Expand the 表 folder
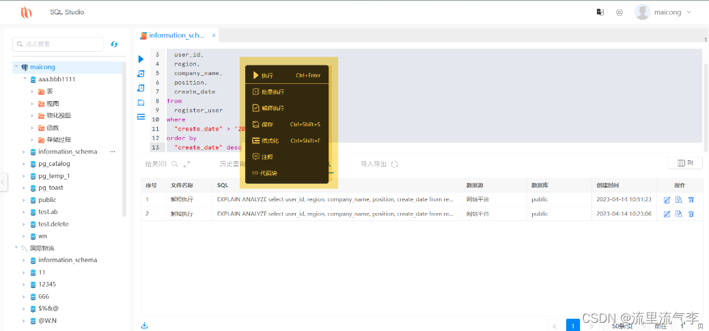 point(32,91)
